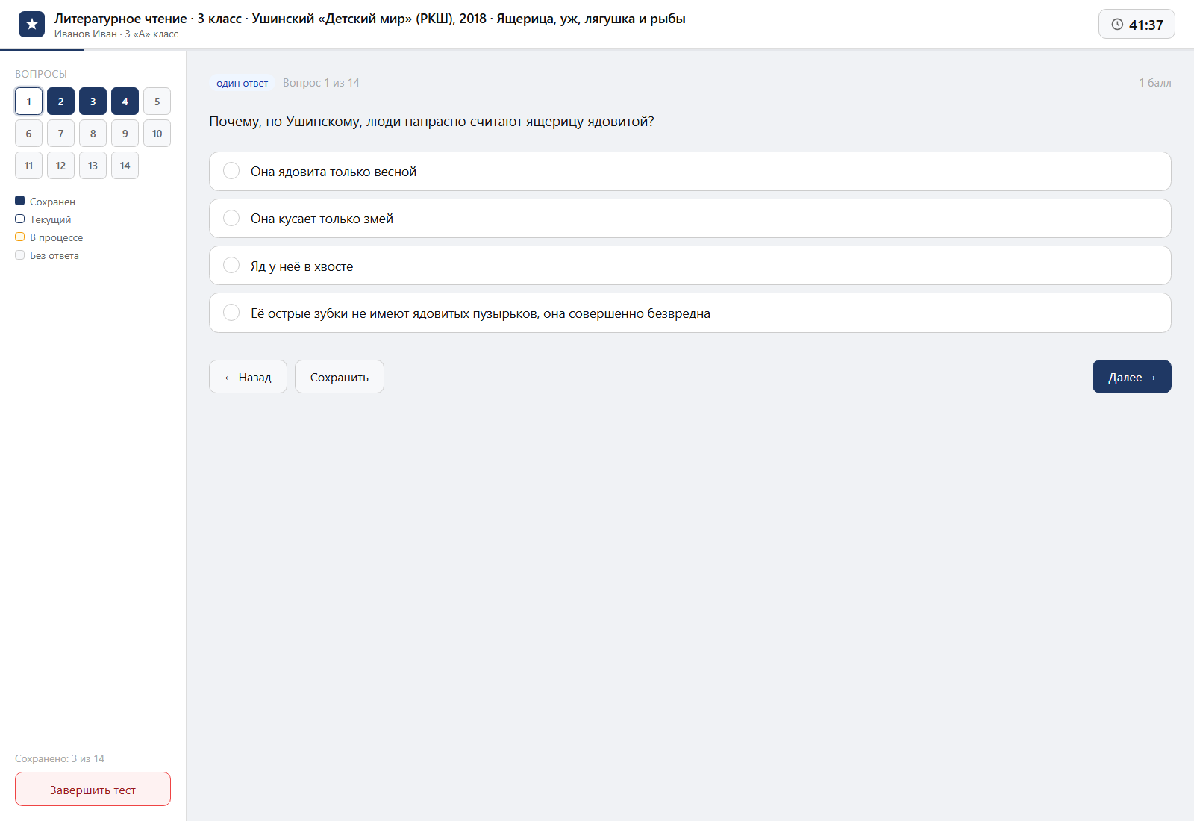Click the "ВОПРОСЫ" sidebar heading
The height and width of the screenshot is (821, 1194).
point(41,74)
